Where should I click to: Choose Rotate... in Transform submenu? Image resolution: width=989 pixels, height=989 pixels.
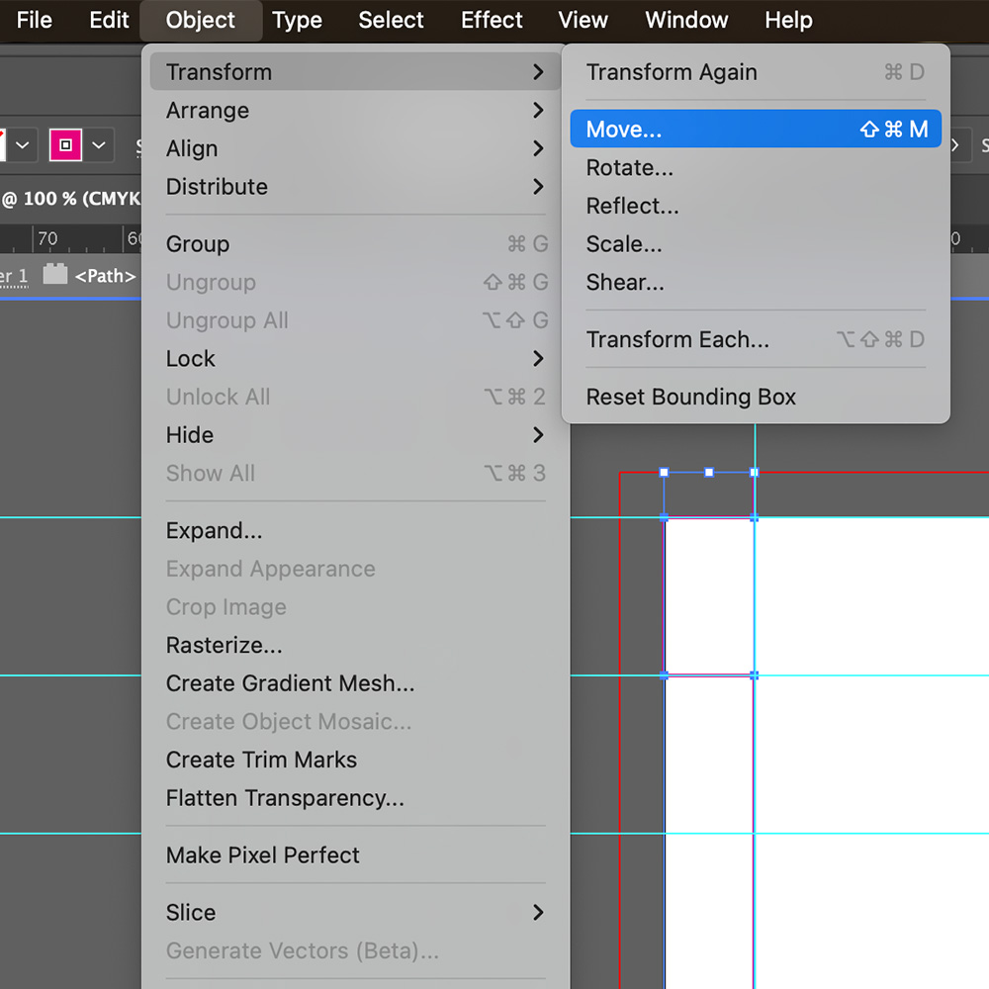[x=756, y=168]
